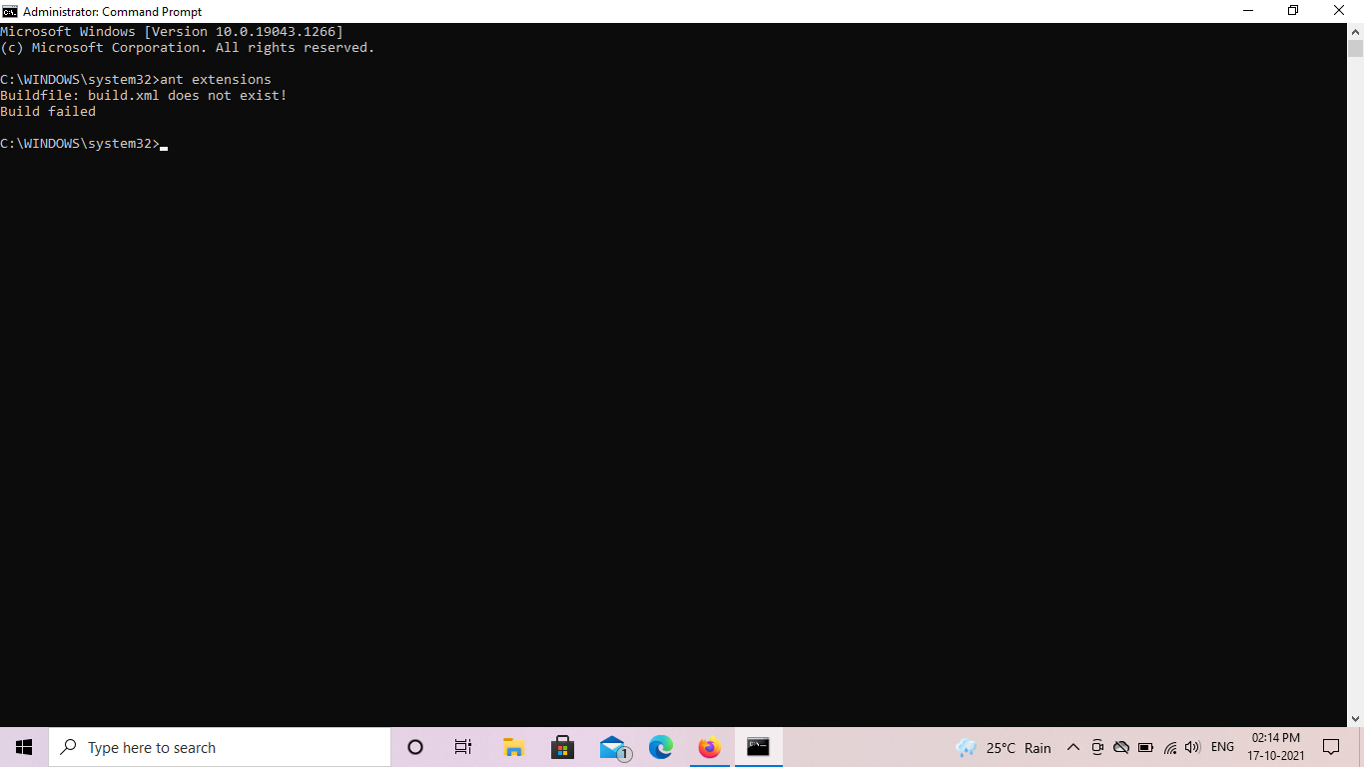Click the "Buildfile: build.xml does not exist!" line

tap(144, 95)
